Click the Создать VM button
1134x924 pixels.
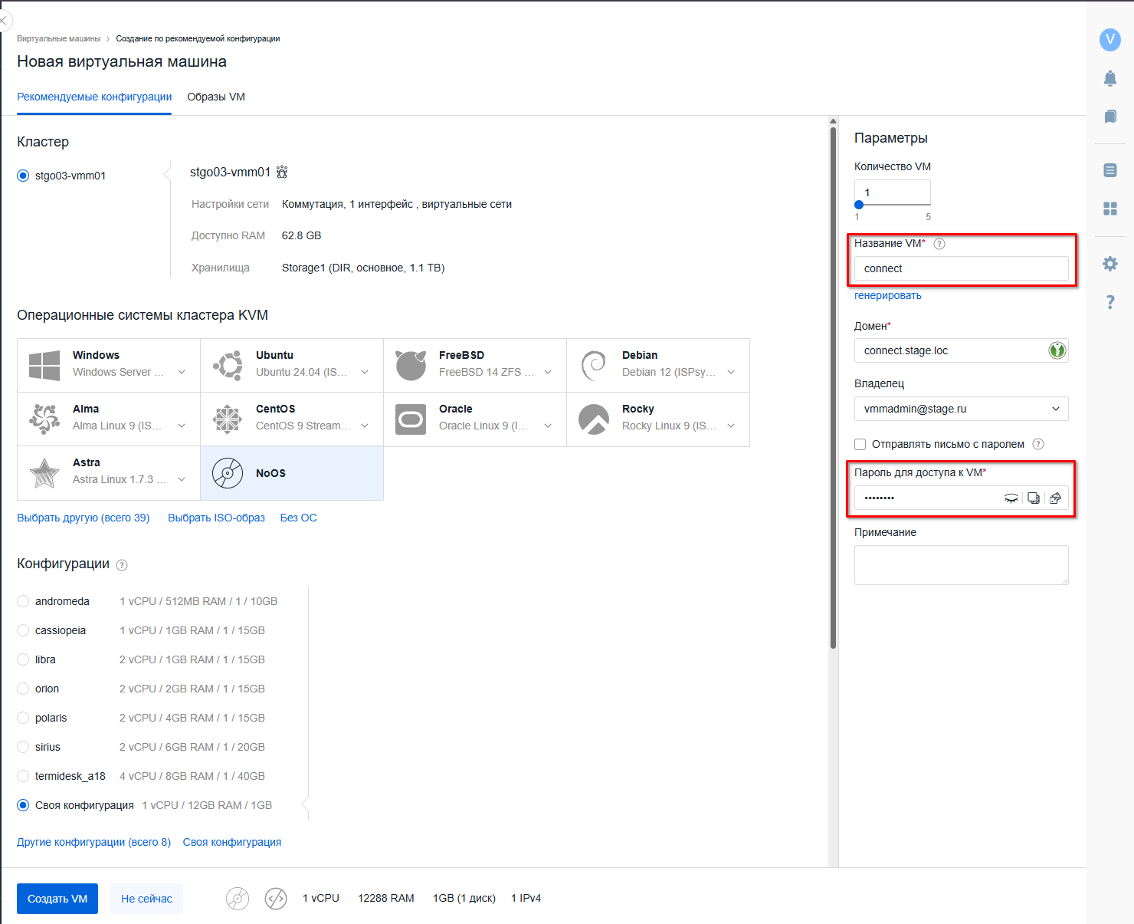(57, 899)
